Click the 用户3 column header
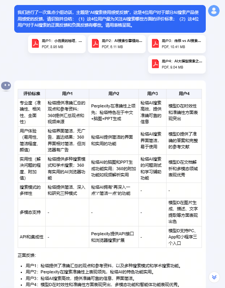 click(x=153, y=94)
